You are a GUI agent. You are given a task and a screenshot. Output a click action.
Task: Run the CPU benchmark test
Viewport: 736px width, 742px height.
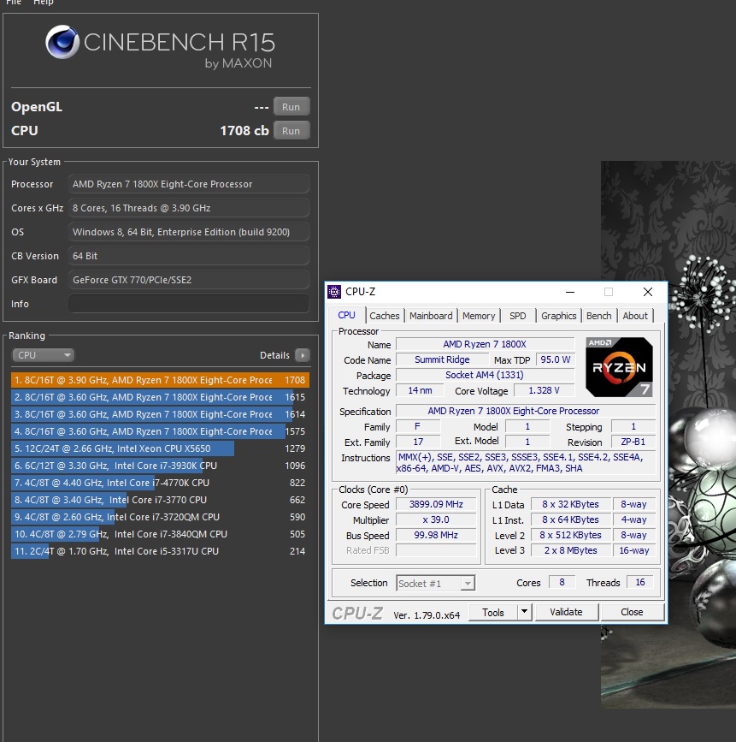[x=291, y=131]
